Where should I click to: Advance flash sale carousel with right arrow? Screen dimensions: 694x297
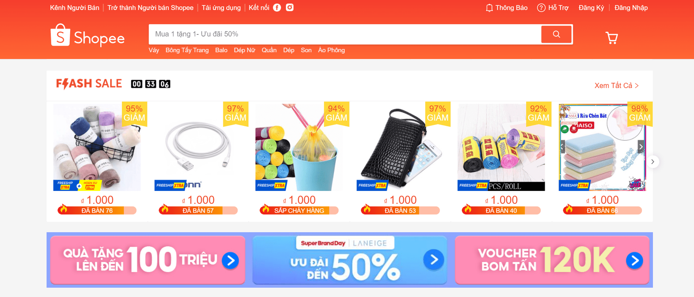(x=653, y=162)
